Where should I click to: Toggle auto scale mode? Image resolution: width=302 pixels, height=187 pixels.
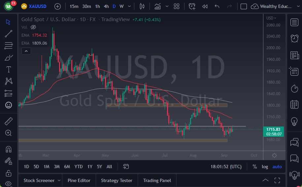click(x=277, y=167)
